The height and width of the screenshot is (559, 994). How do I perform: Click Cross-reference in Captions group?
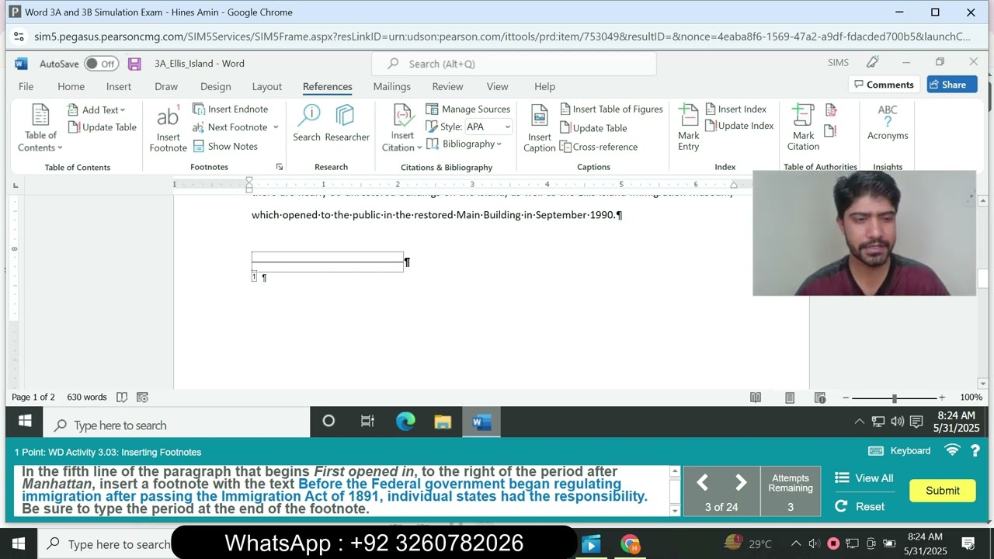[599, 147]
